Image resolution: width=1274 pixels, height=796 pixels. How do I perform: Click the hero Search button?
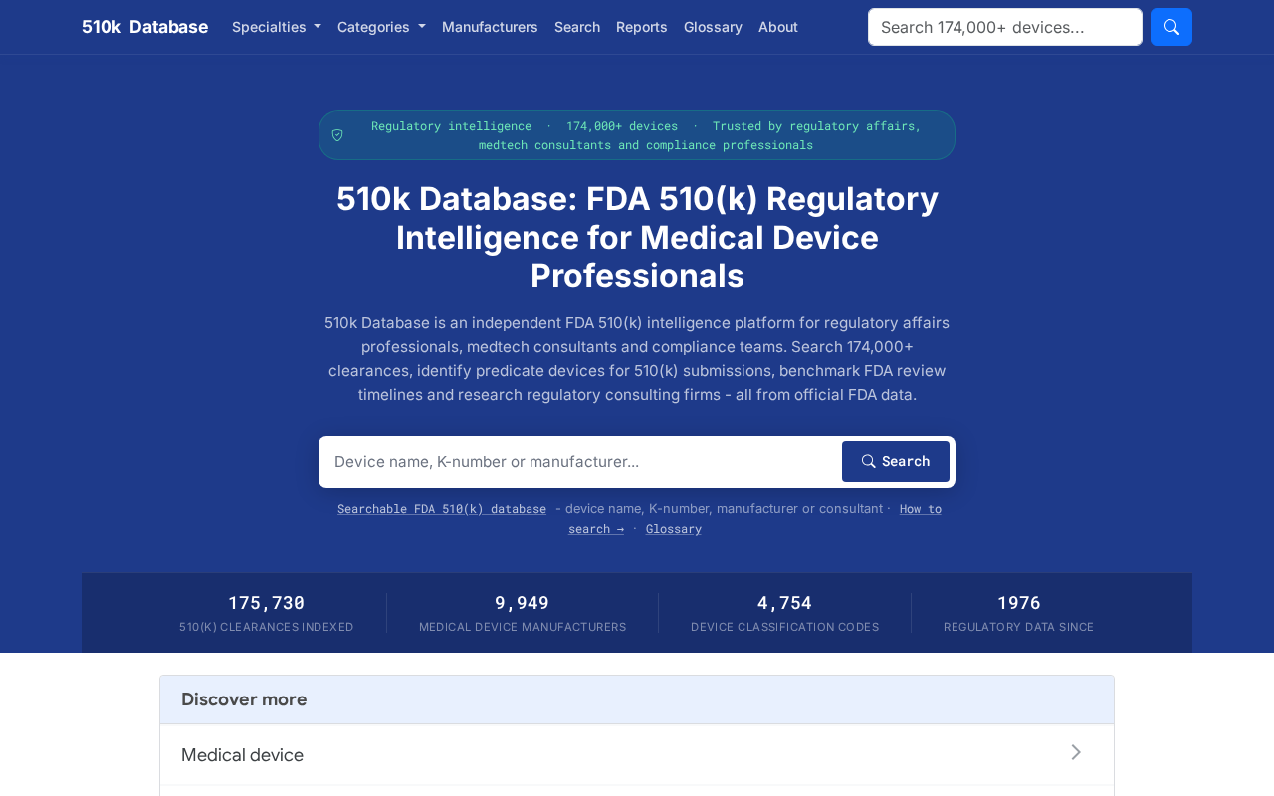click(x=896, y=462)
